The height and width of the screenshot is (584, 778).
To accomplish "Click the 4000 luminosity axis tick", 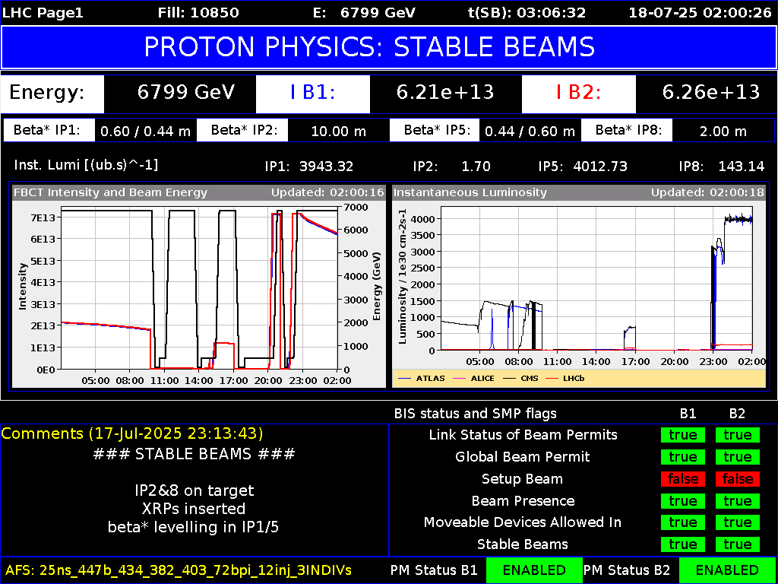I will pyautogui.click(x=424, y=219).
